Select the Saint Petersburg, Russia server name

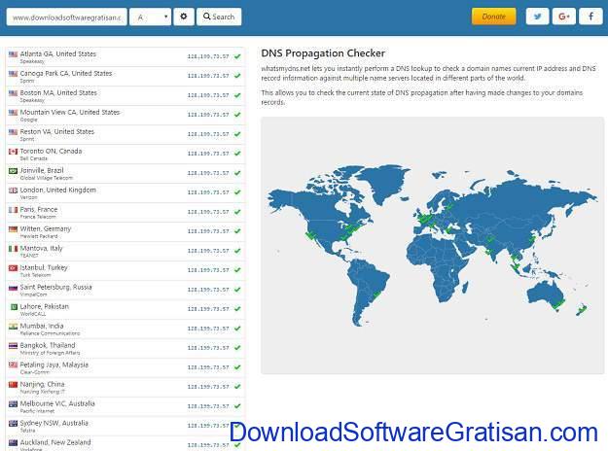[x=56, y=287]
